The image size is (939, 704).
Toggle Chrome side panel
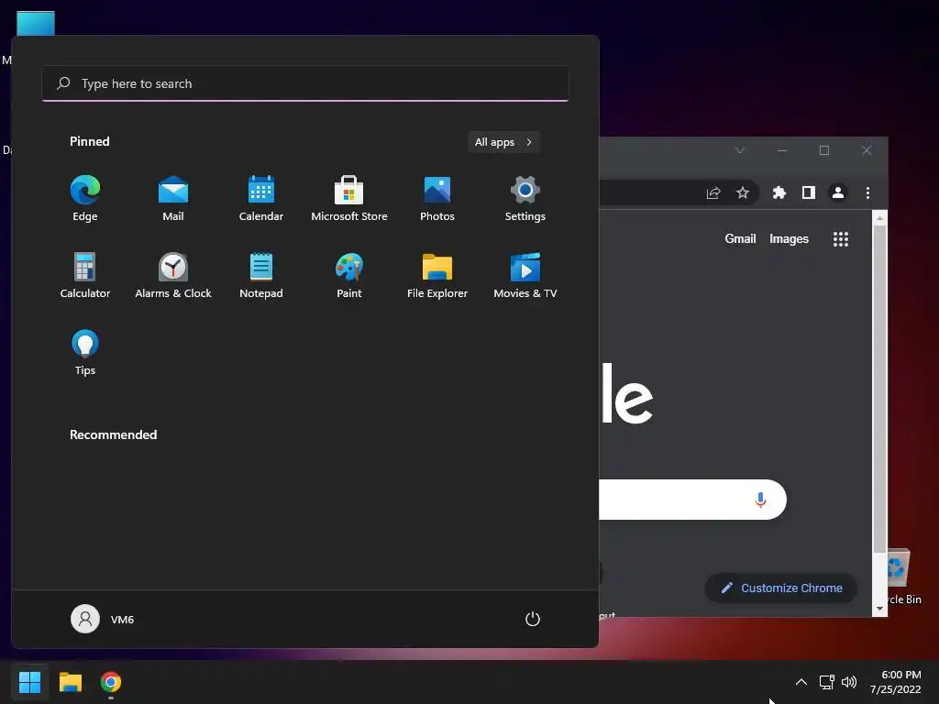pyautogui.click(x=809, y=192)
